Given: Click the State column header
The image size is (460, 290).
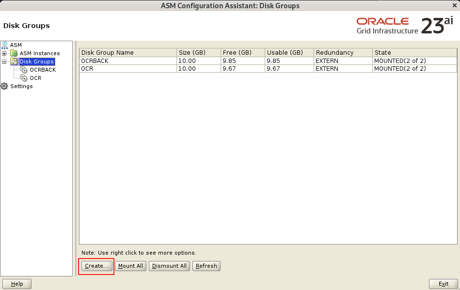Looking at the screenshot, I should [x=415, y=52].
